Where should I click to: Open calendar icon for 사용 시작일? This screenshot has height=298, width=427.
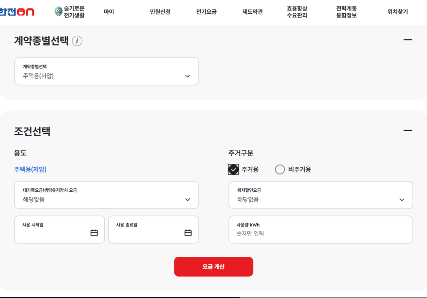click(x=94, y=233)
